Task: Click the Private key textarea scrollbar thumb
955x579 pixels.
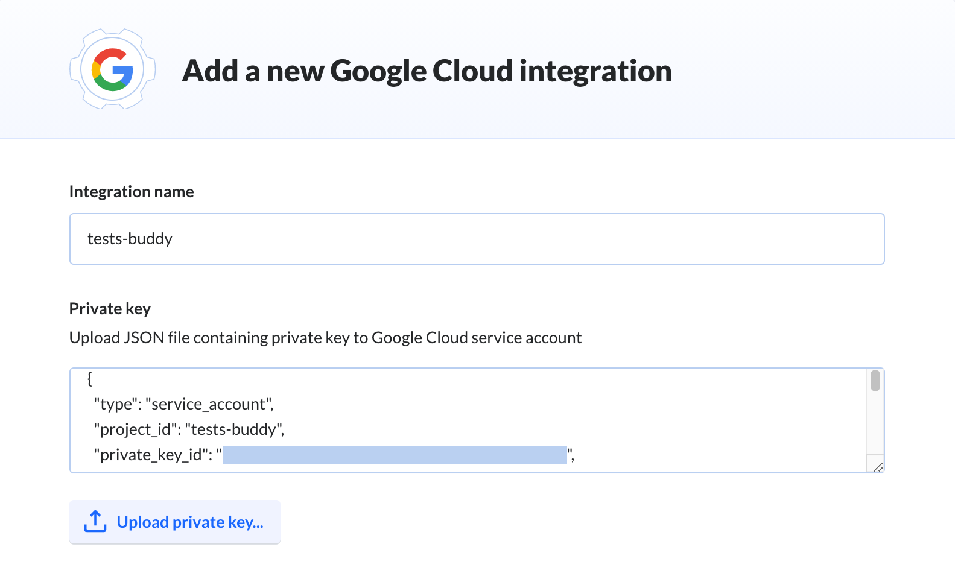Action: 875,381
